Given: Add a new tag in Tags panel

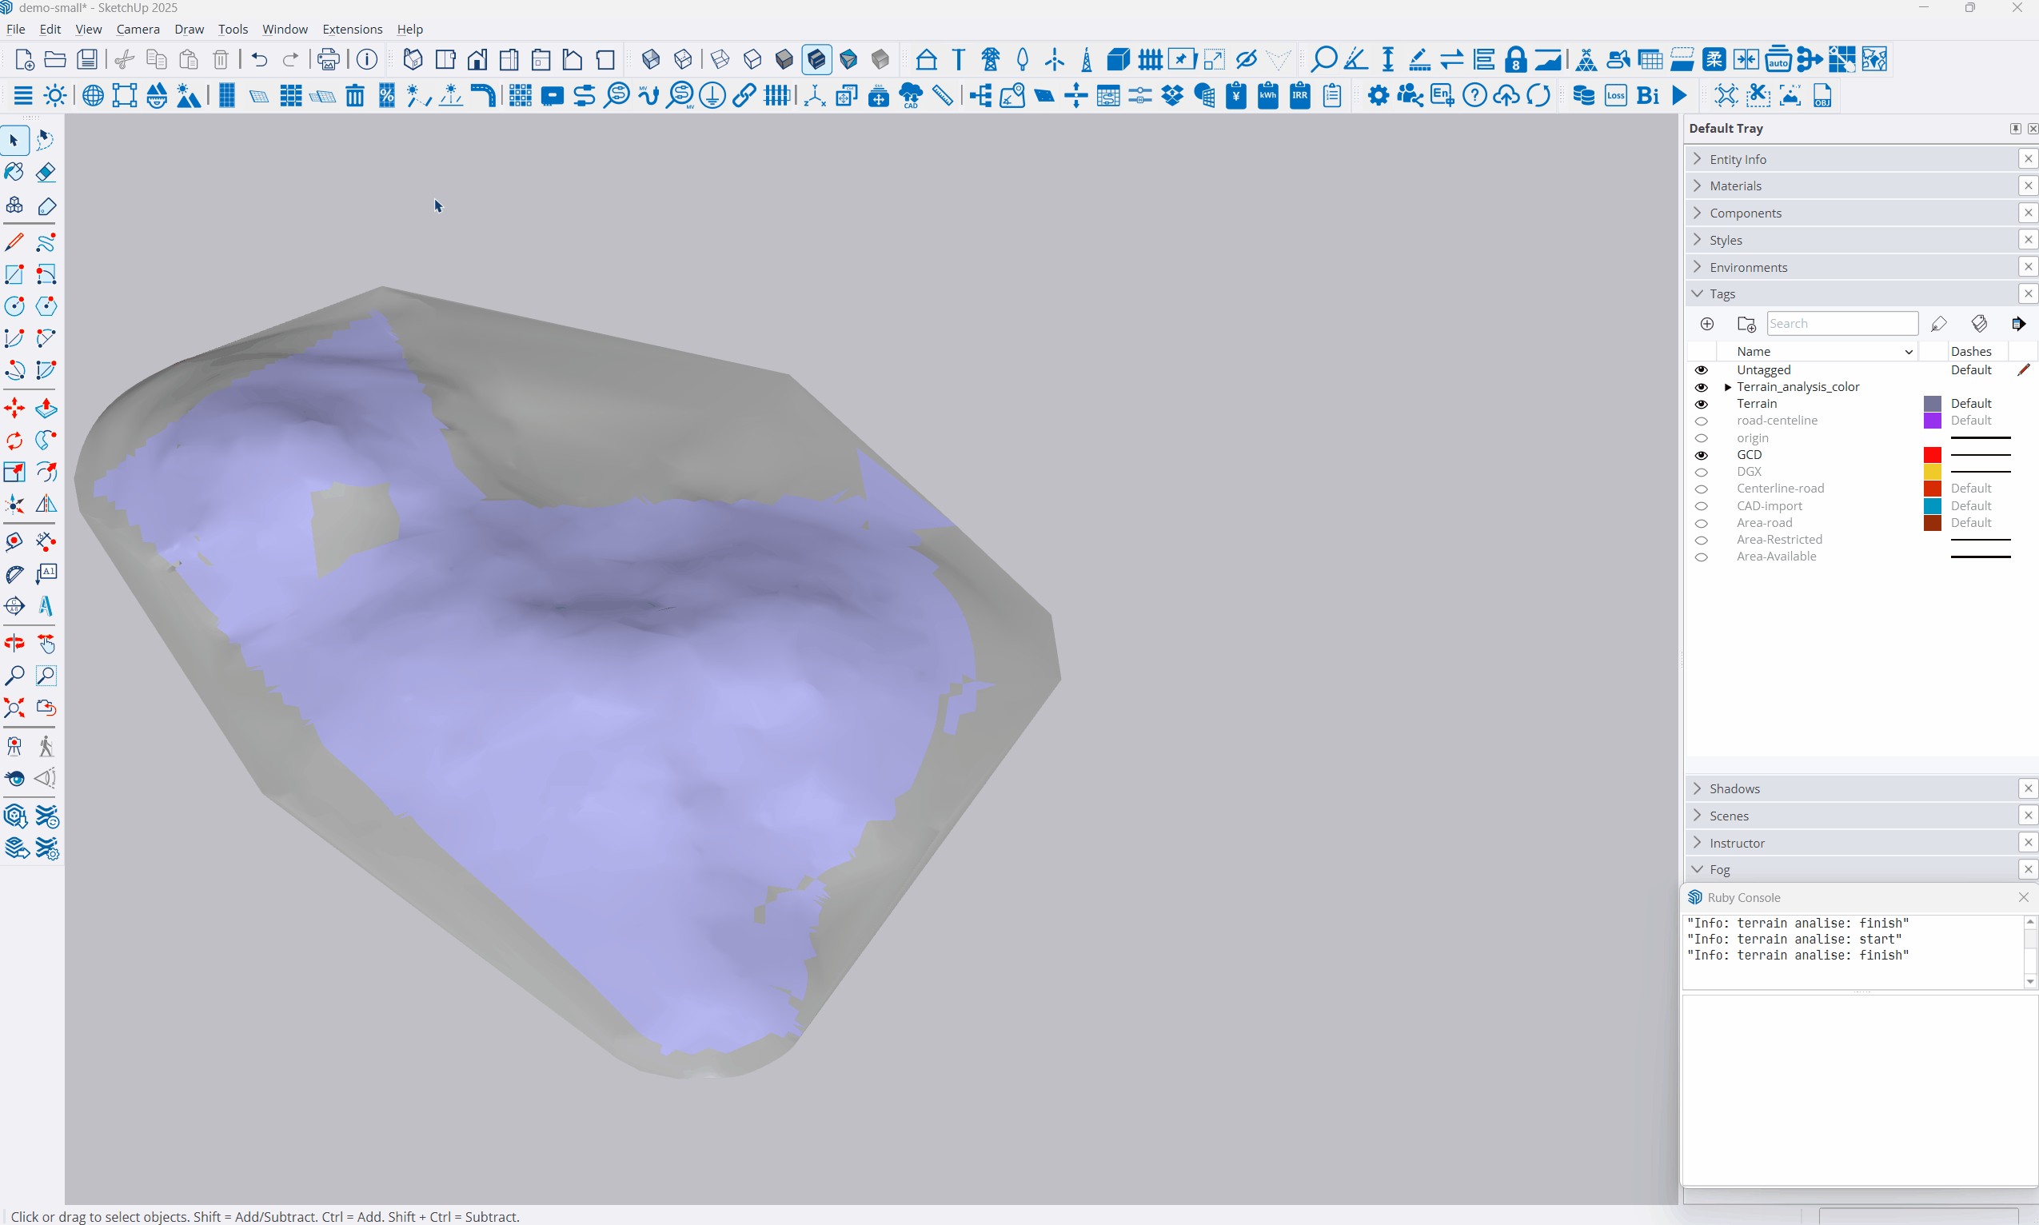Looking at the screenshot, I should [x=1707, y=324].
